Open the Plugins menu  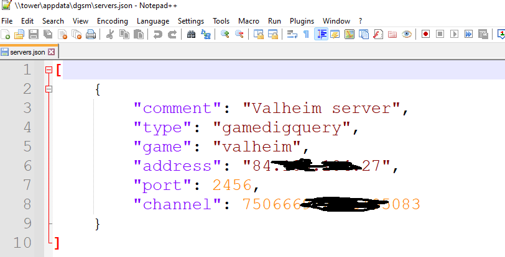coord(302,21)
